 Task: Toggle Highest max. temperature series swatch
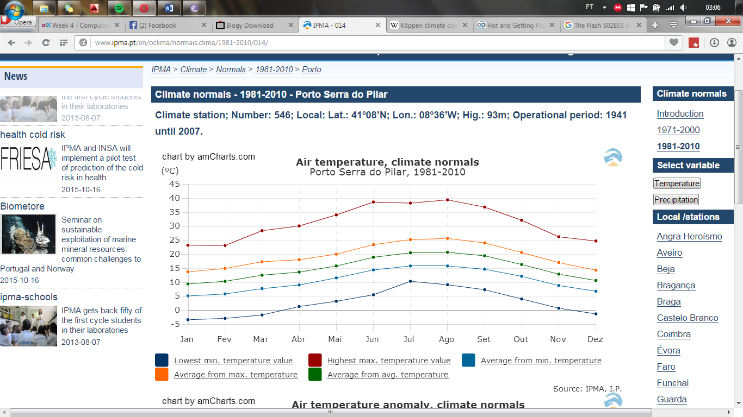(315, 360)
